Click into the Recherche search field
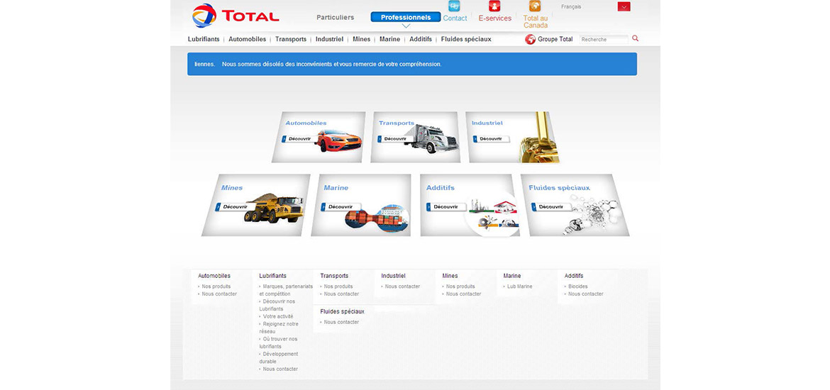Image resolution: width=830 pixels, height=390 pixels. pyautogui.click(x=603, y=40)
